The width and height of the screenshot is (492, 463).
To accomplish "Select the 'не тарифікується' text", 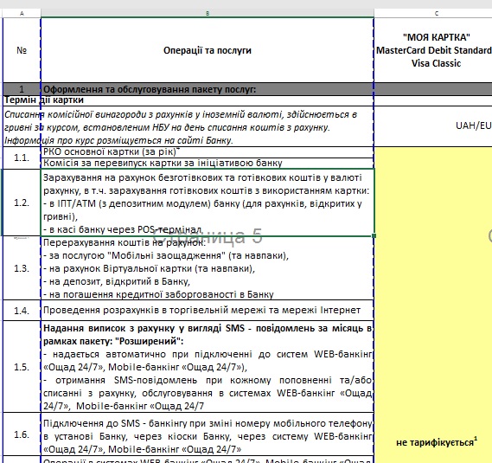I will [437, 442].
